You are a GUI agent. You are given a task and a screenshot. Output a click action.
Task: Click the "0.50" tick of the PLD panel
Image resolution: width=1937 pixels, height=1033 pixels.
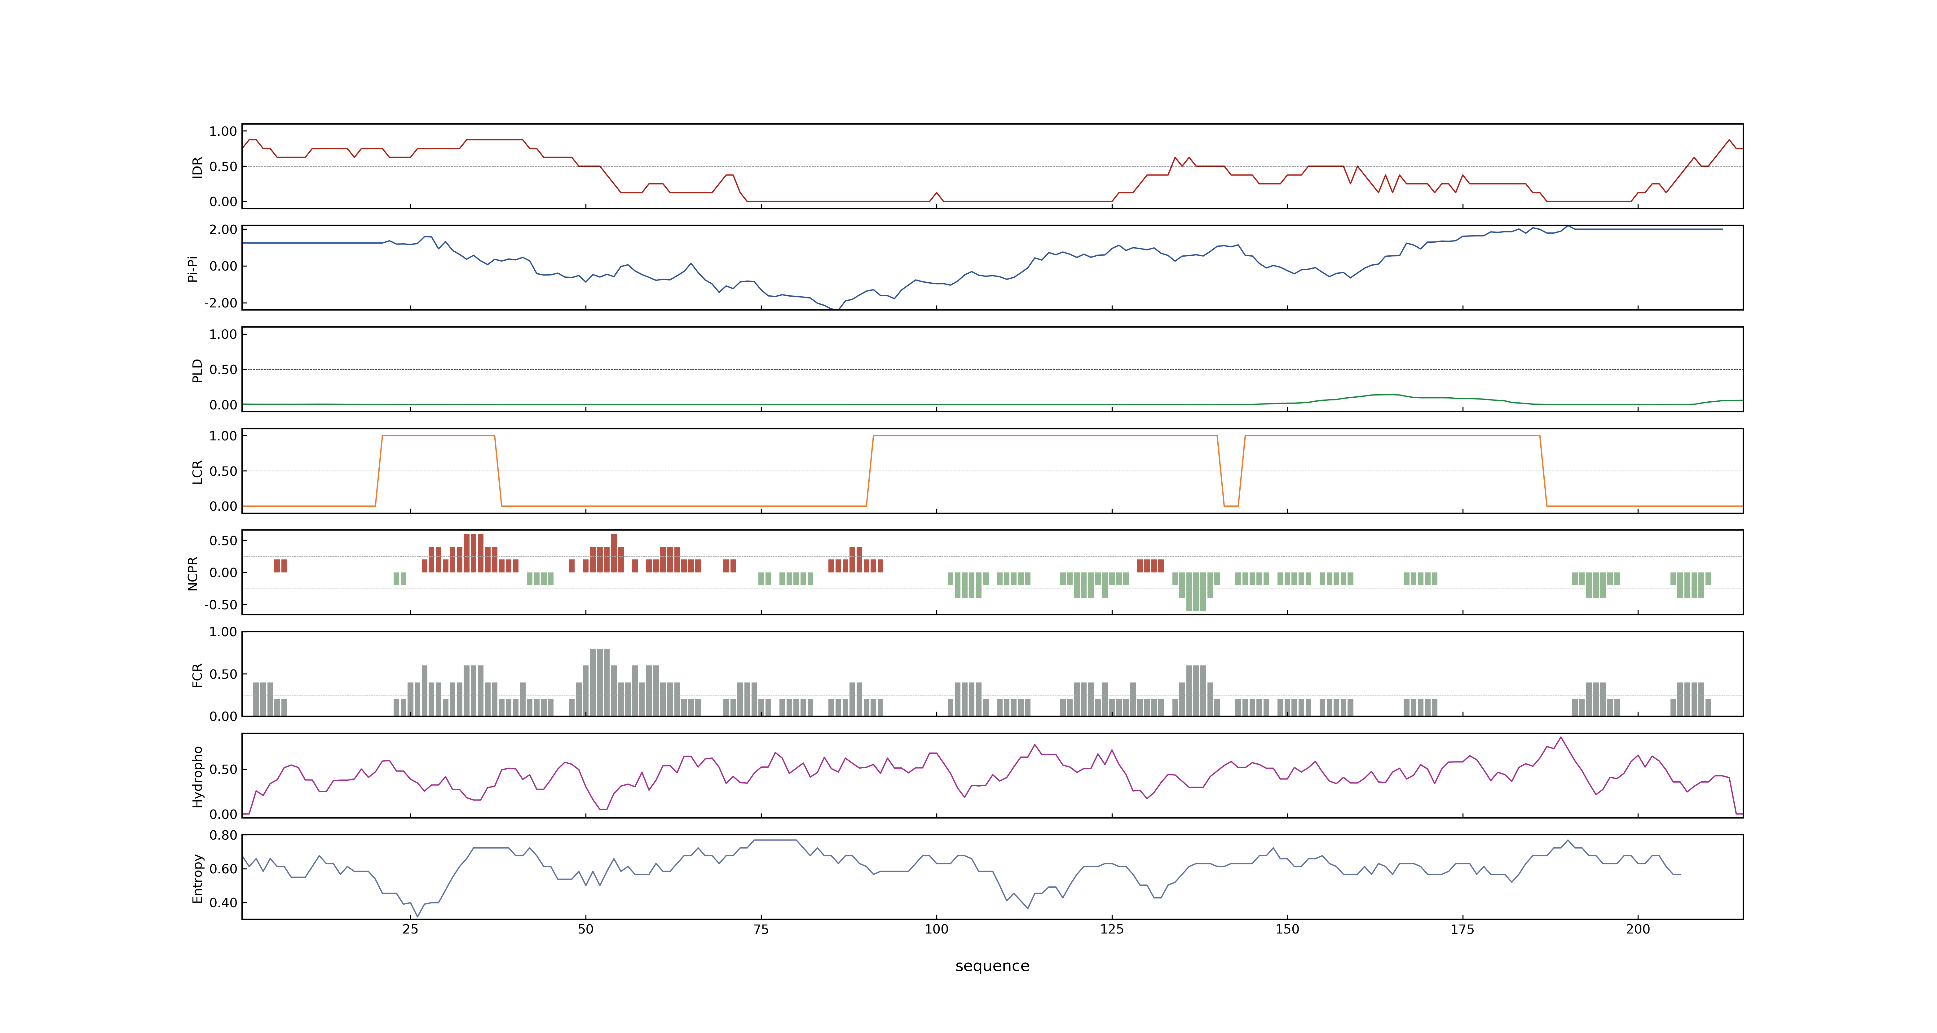(x=223, y=370)
